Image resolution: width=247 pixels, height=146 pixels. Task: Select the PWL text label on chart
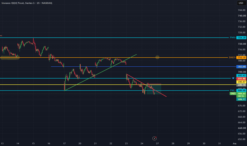pos(232,91)
